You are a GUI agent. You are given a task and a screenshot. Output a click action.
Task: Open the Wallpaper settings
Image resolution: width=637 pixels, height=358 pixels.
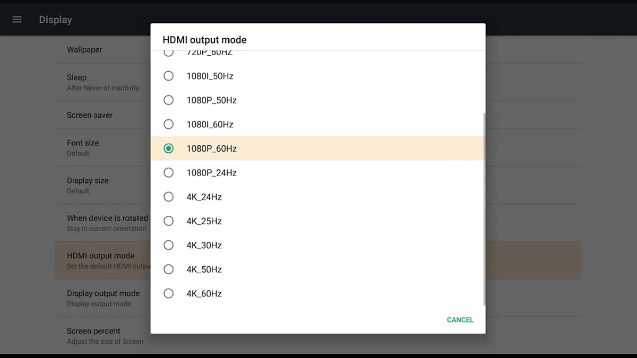(x=85, y=49)
